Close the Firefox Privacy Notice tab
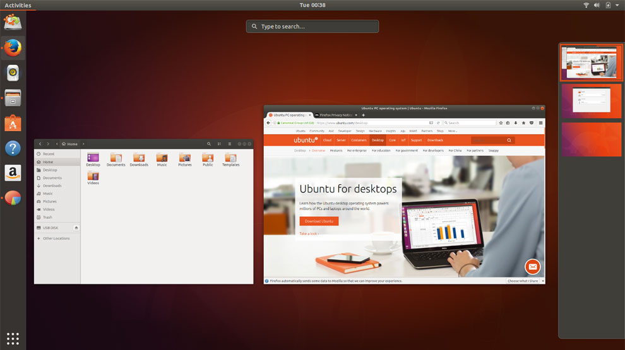 pyautogui.click(x=356, y=115)
